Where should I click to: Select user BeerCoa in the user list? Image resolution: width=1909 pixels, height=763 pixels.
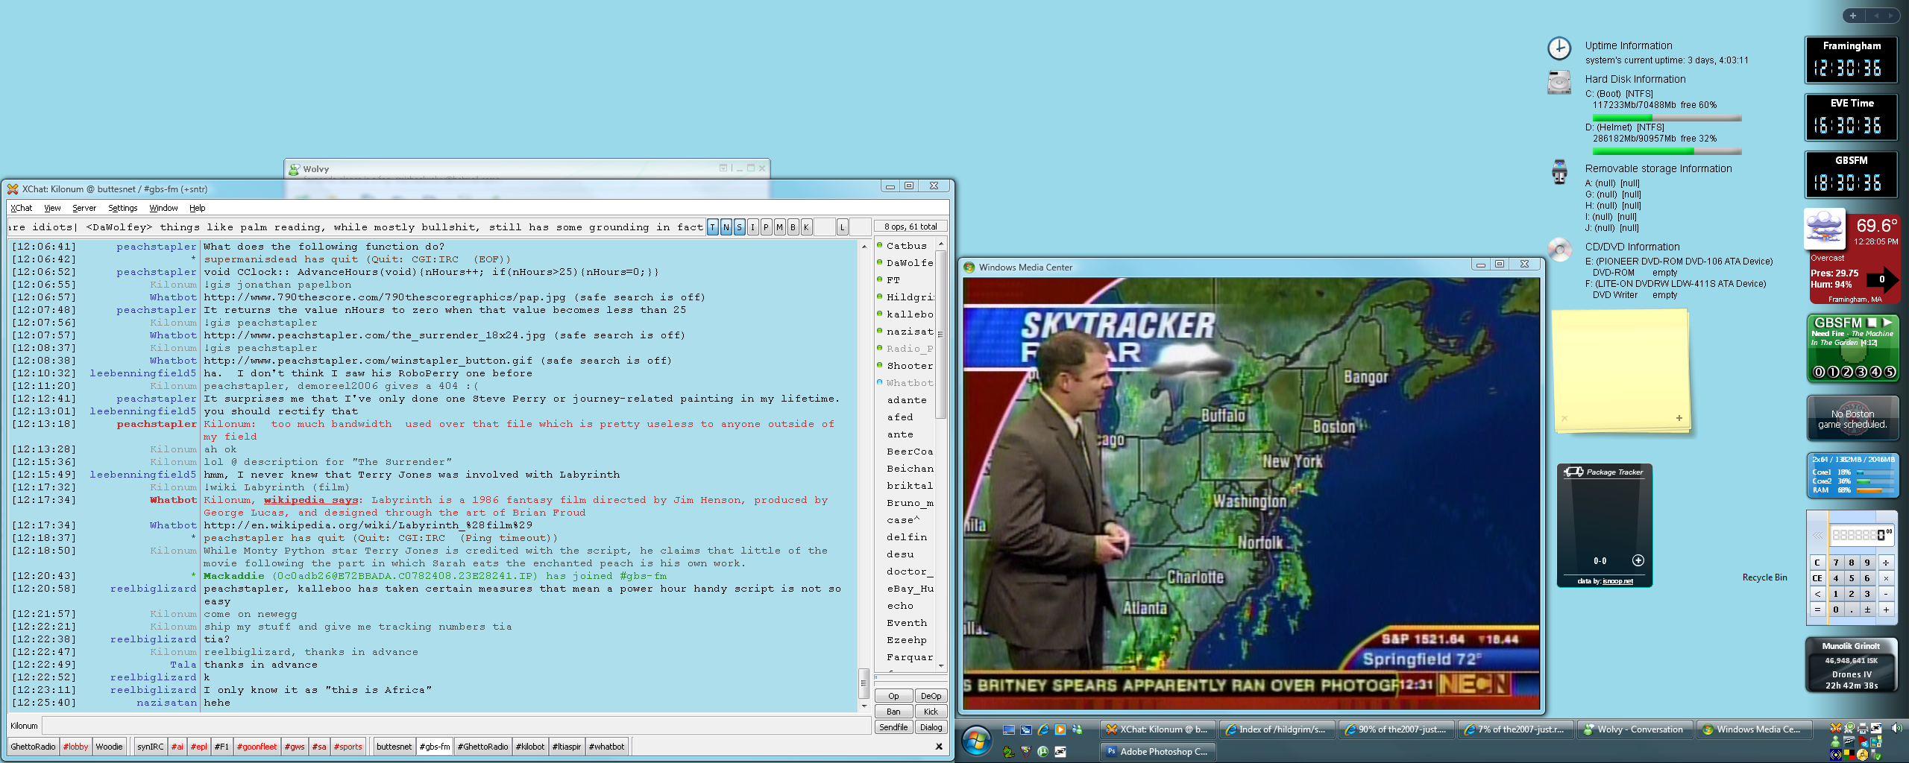tap(909, 452)
